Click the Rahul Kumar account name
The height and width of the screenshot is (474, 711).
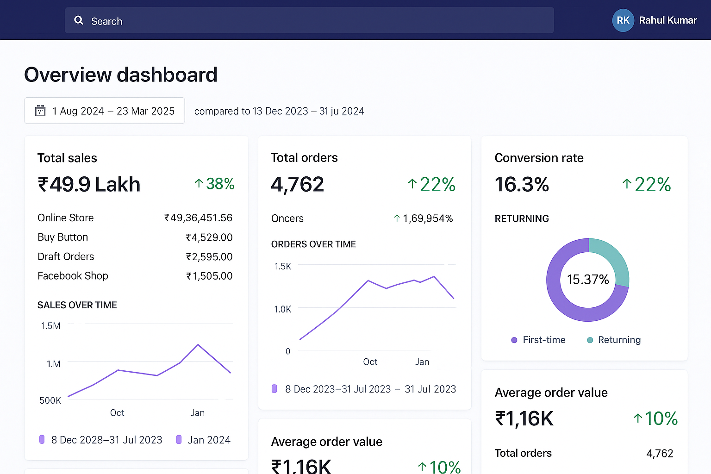click(x=668, y=20)
